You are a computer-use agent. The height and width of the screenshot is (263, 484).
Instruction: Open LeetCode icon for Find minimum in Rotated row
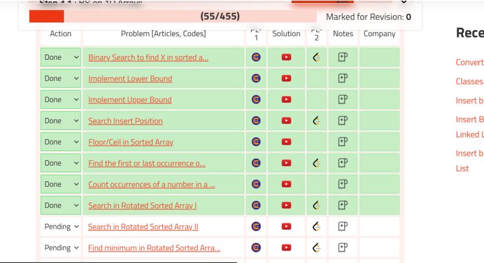tap(316, 248)
